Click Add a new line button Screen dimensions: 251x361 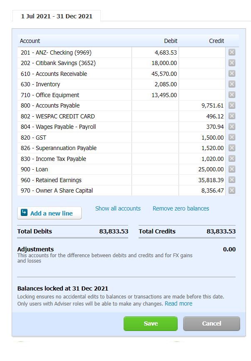click(50, 213)
